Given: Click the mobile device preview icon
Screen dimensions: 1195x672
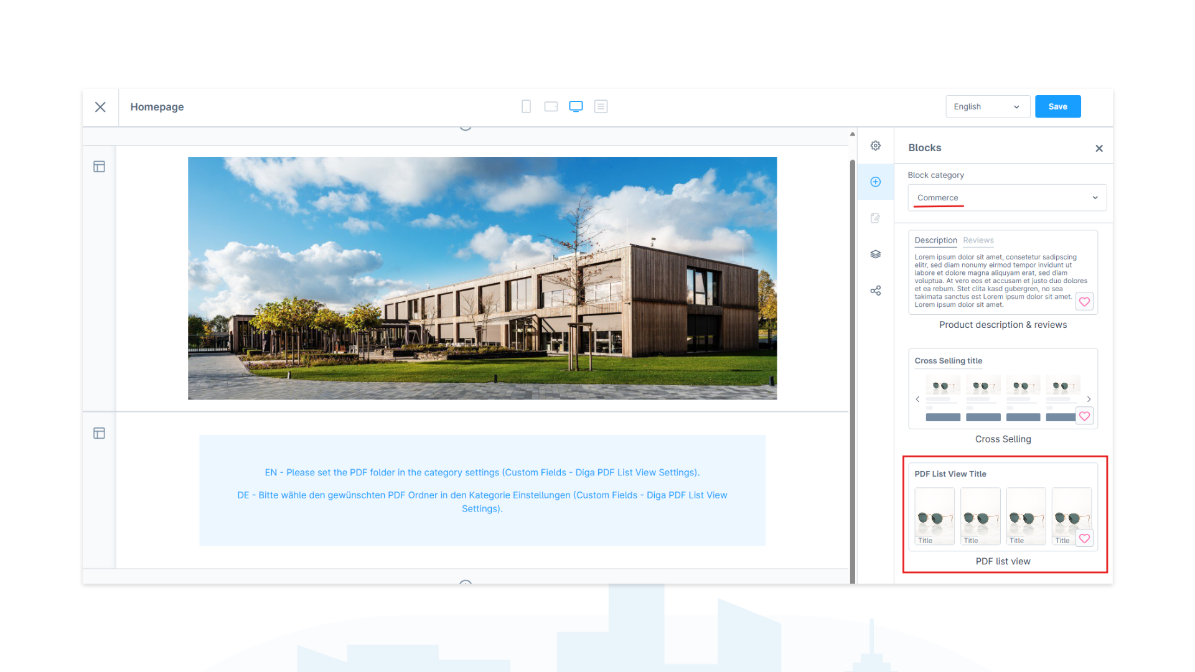Looking at the screenshot, I should (526, 106).
